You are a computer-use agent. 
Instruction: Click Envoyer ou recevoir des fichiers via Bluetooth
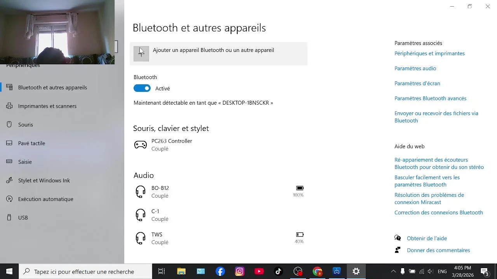tap(436, 117)
